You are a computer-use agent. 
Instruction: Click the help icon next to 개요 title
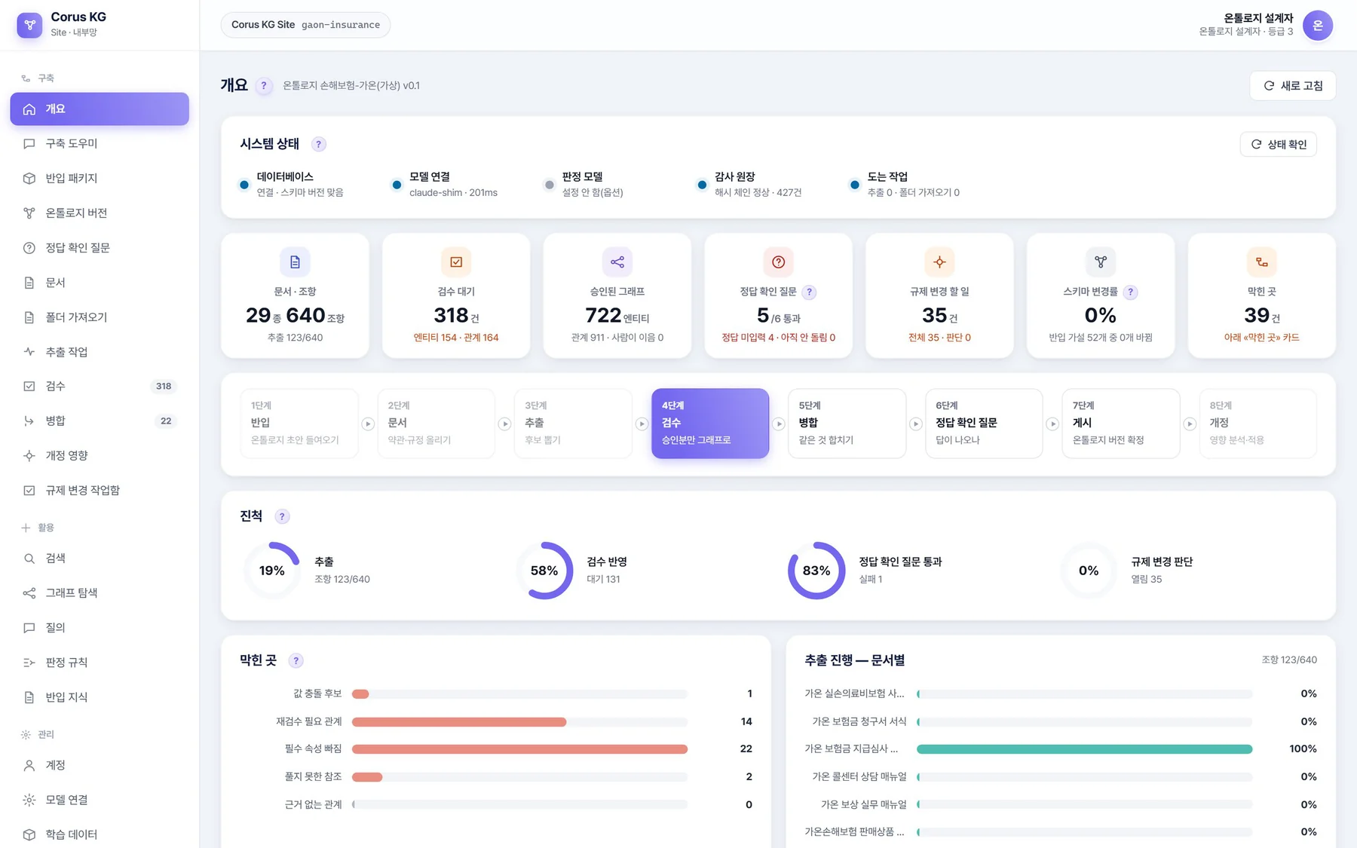[x=264, y=86]
